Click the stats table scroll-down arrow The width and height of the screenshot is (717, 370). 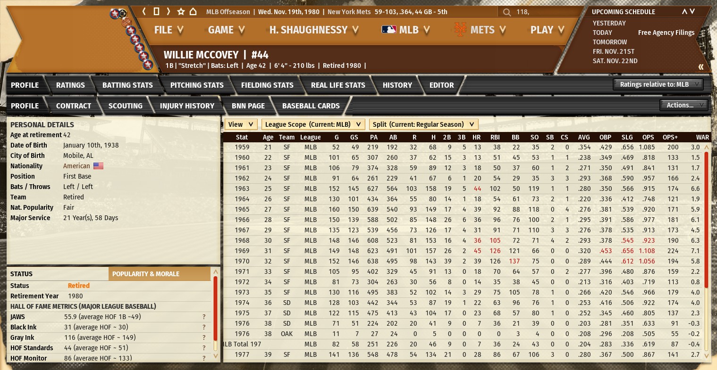pyautogui.click(x=707, y=356)
